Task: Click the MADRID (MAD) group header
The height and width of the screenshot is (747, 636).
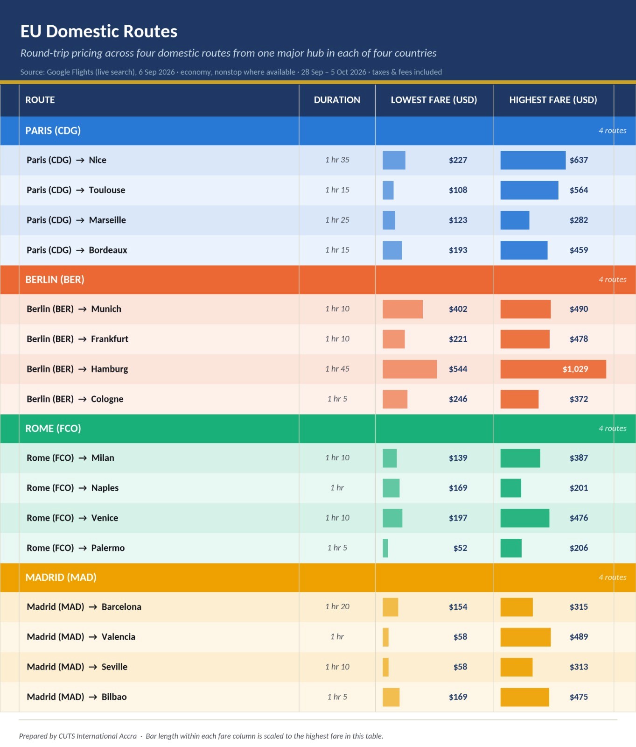Action: [318, 578]
